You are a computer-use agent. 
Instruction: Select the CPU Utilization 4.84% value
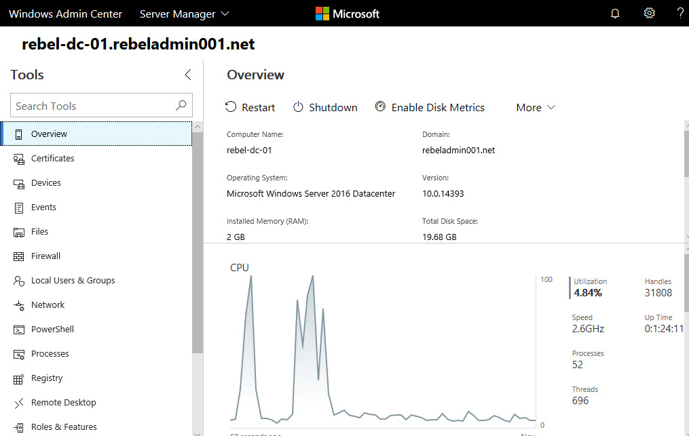[x=588, y=293]
